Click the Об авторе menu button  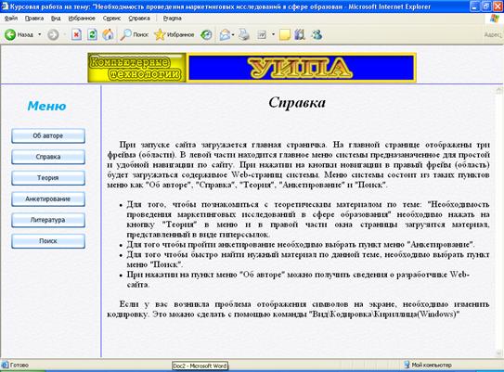point(48,135)
